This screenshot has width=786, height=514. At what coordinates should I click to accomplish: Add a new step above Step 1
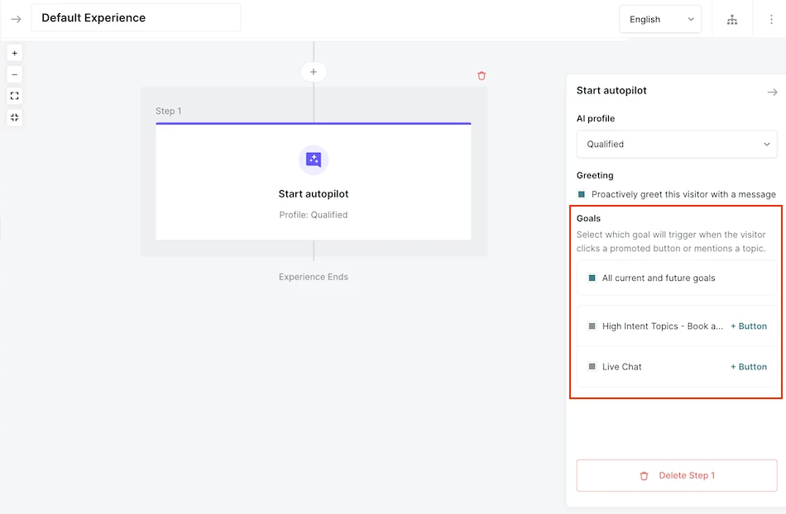tap(314, 72)
